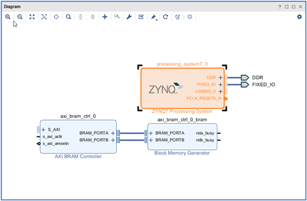Fit the diagram with Zoom Fit icon
Screen dimensions: 307x201
click(32, 17)
